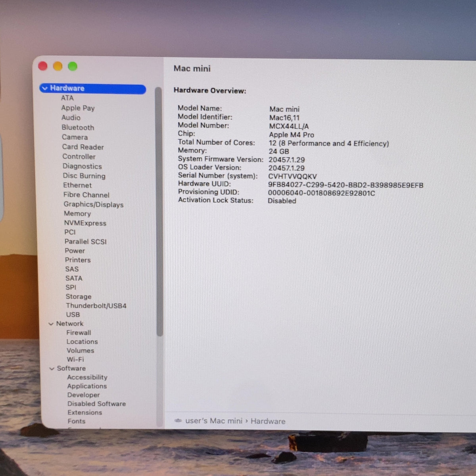Open Apple Pay hardware info

[x=78, y=108]
